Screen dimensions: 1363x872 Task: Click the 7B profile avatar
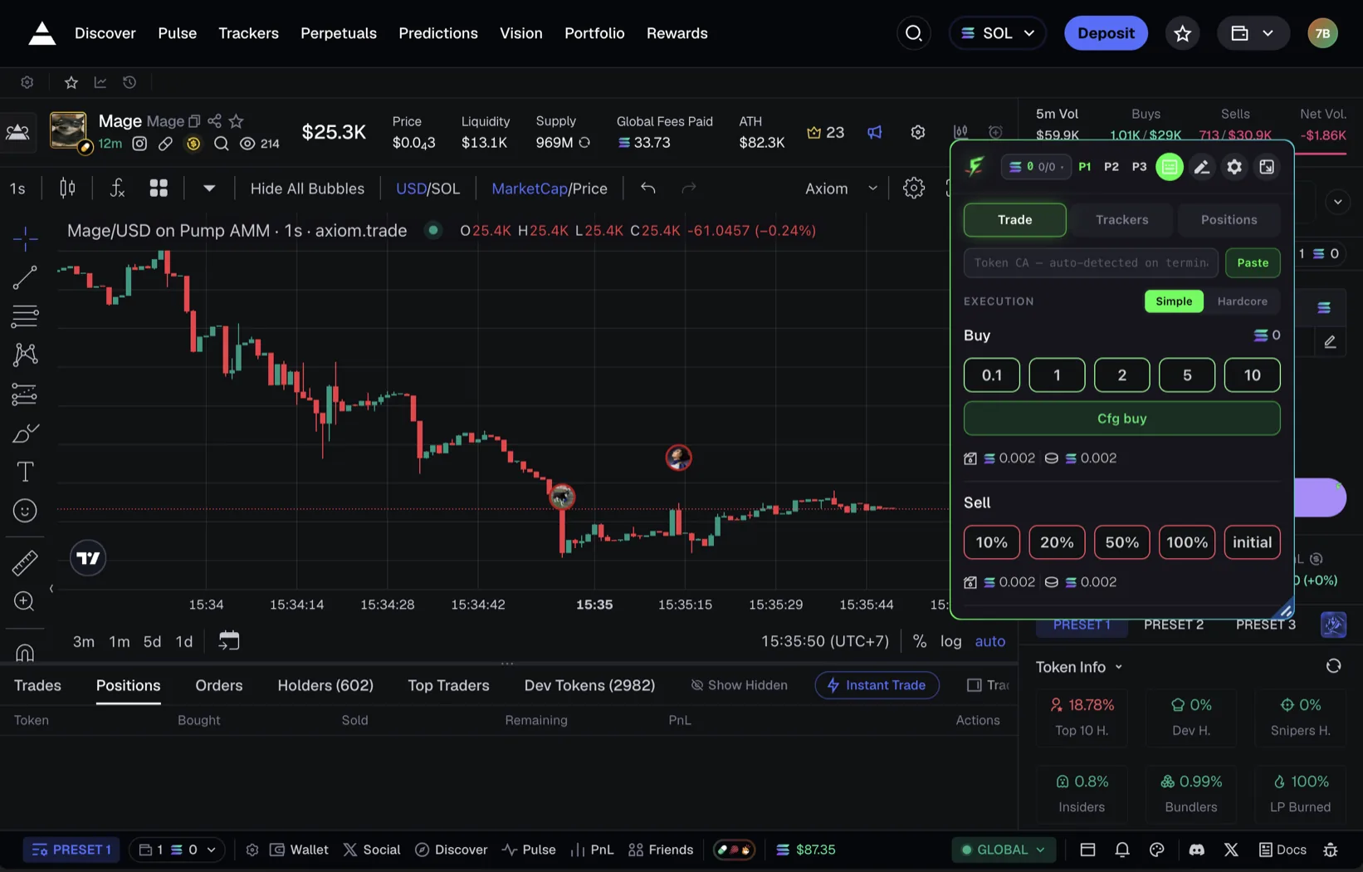(1322, 33)
